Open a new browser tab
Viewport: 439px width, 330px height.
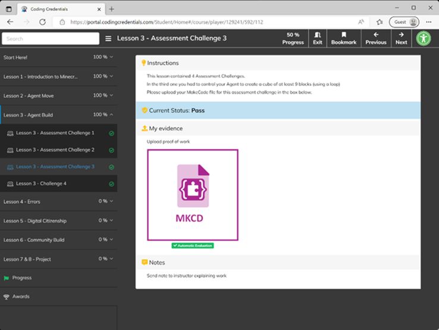(111, 9)
